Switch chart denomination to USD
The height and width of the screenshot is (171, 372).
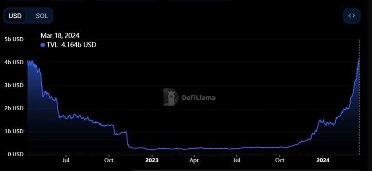(15, 16)
